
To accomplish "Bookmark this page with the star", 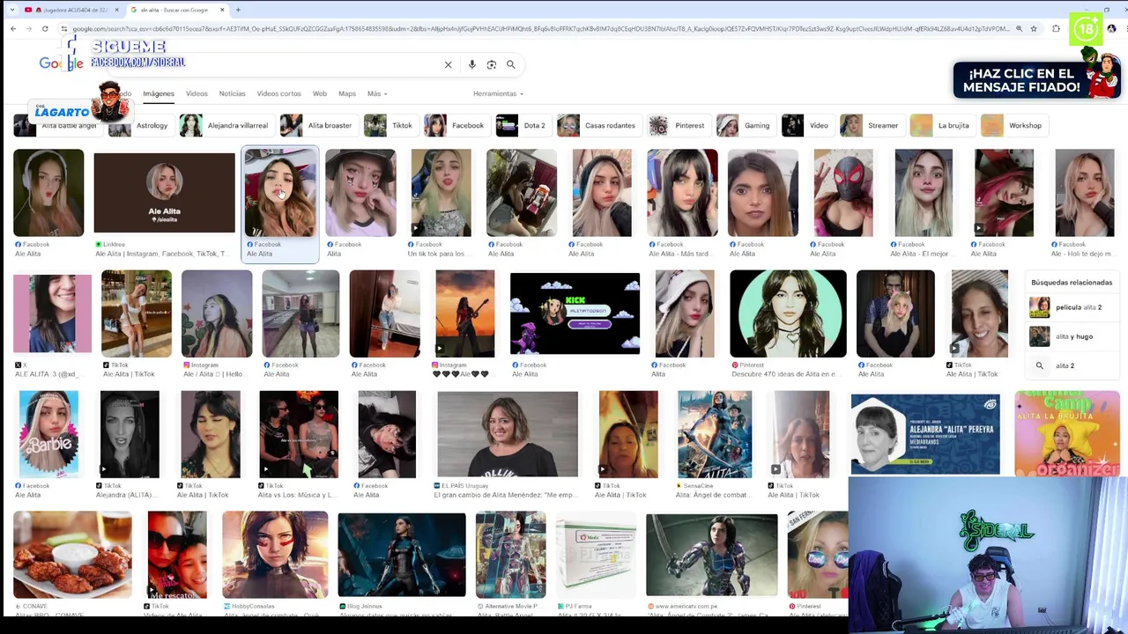I will click(x=1034, y=29).
